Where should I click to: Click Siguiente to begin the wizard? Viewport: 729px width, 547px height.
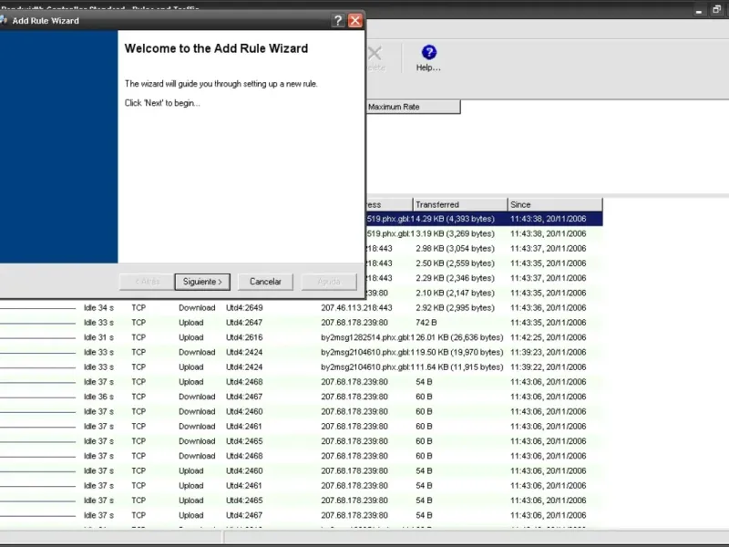click(x=202, y=282)
